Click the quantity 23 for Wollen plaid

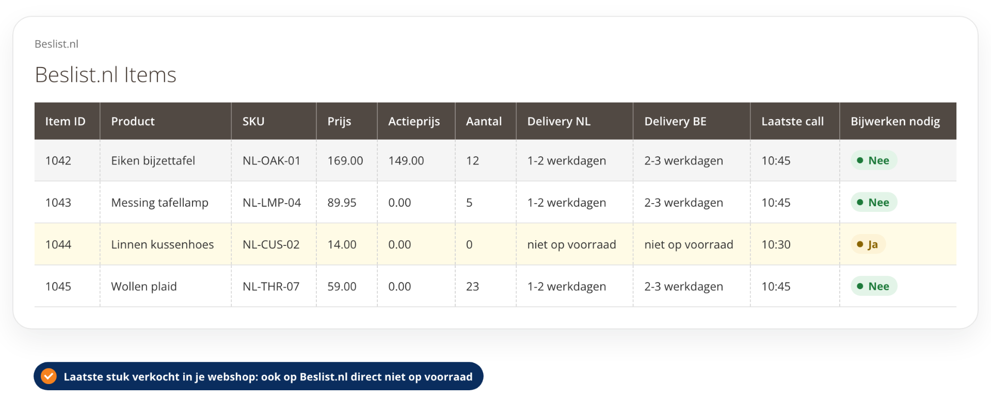click(x=472, y=287)
